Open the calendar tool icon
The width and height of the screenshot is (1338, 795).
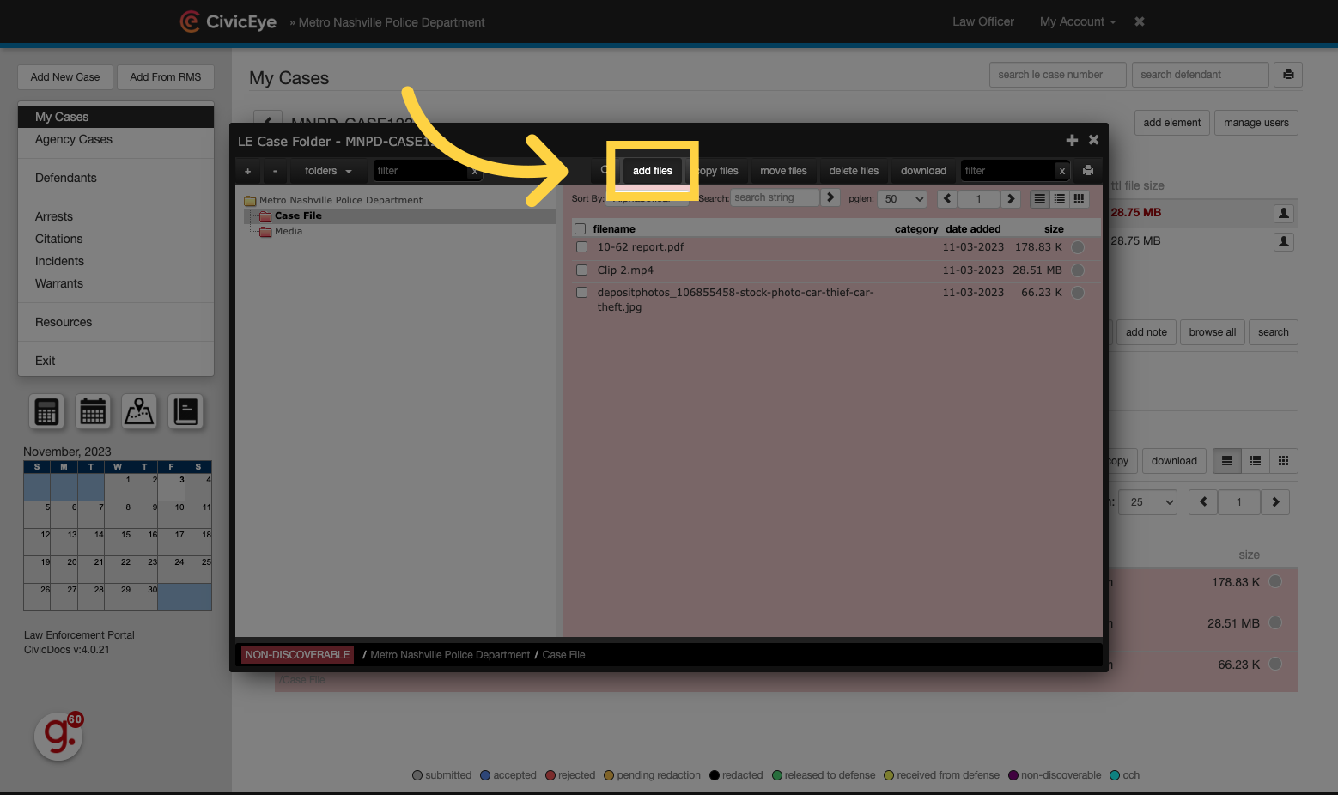pos(93,412)
